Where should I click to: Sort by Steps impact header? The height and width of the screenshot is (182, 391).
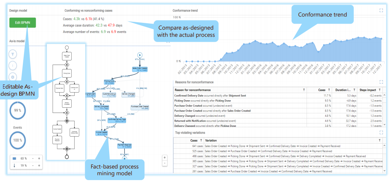367,90
